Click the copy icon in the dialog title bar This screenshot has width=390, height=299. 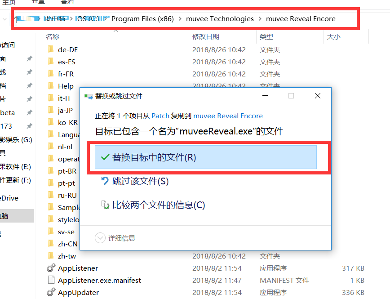click(89, 96)
